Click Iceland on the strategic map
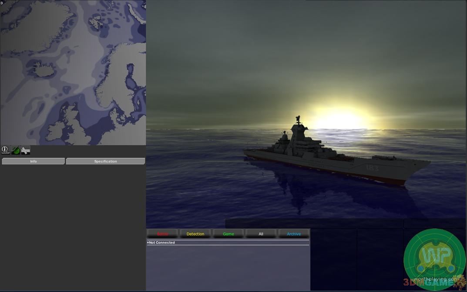 44,69
